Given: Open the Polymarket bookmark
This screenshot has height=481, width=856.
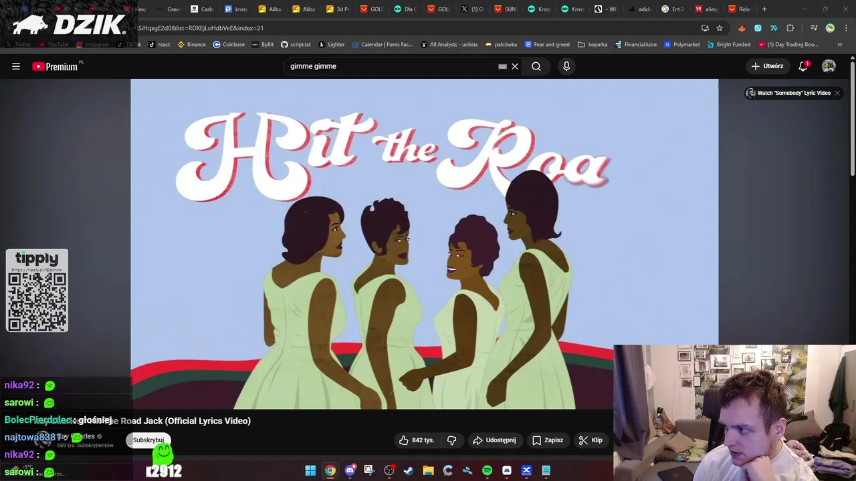Looking at the screenshot, I should (x=681, y=45).
